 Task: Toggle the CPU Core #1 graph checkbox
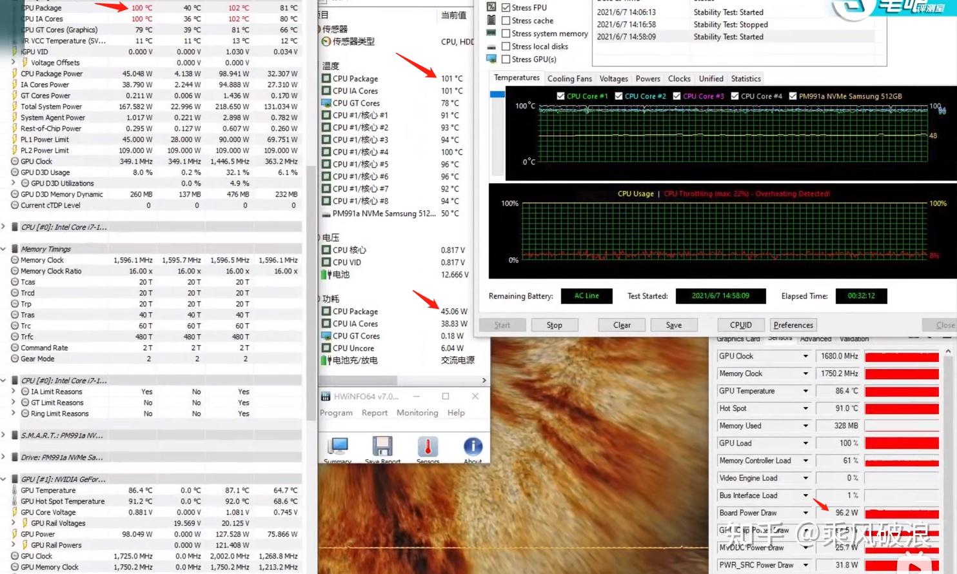(x=560, y=96)
